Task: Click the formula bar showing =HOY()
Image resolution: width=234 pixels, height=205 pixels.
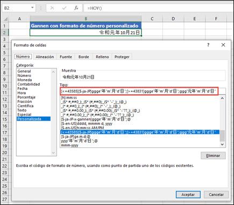Action: [x=158, y=8]
